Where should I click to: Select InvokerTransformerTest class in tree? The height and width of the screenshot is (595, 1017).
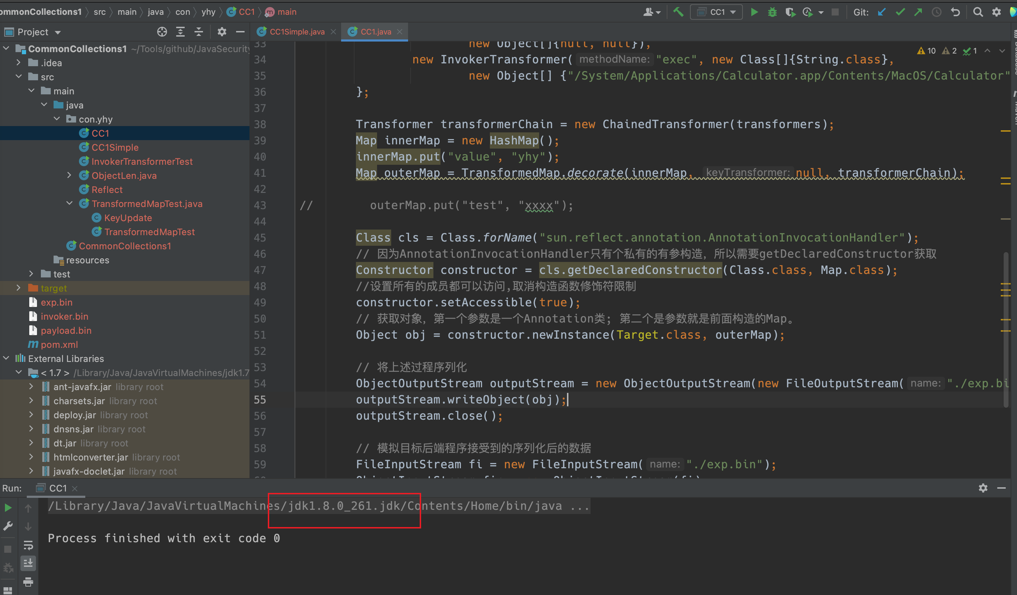click(x=142, y=161)
